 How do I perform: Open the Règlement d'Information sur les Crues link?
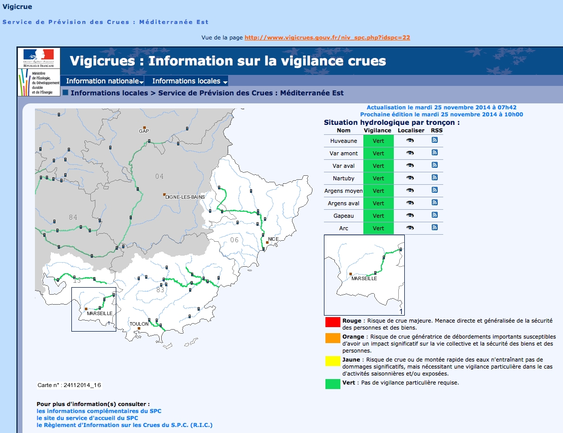pyautogui.click(x=125, y=425)
